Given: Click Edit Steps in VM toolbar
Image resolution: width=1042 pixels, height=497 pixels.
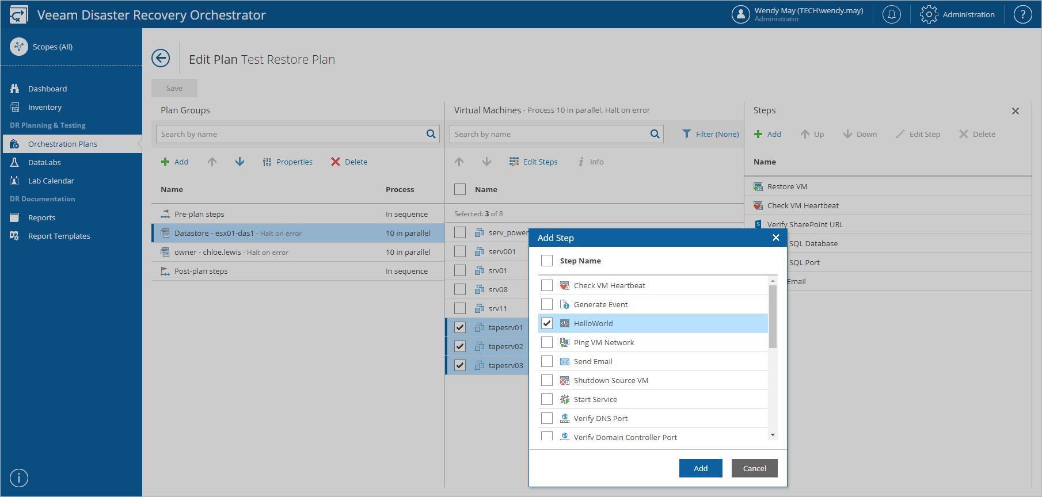Looking at the screenshot, I should tap(533, 162).
